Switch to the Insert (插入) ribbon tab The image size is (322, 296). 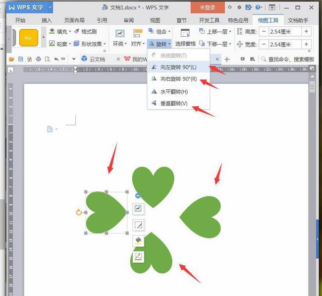(x=47, y=20)
